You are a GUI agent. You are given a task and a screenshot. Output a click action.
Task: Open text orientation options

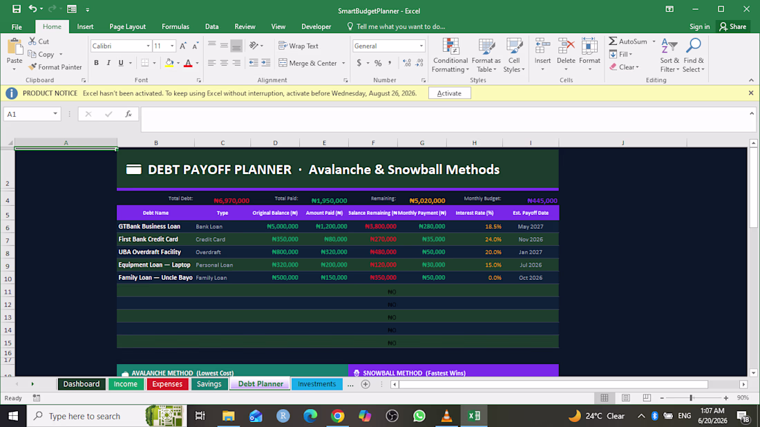pyautogui.click(x=254, y=46)
